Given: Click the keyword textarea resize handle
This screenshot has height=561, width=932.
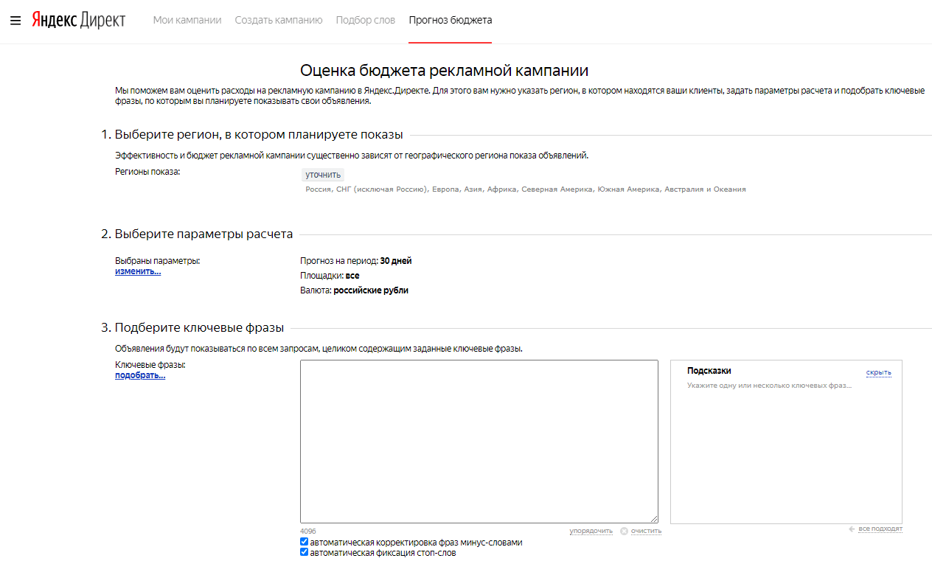Looking at the screenshot, I should (x=653, y=519).
